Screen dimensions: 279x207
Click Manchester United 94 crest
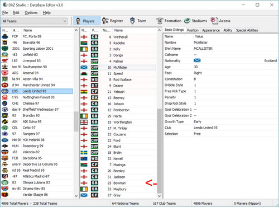pyautogui.click(x=5, y=85)
